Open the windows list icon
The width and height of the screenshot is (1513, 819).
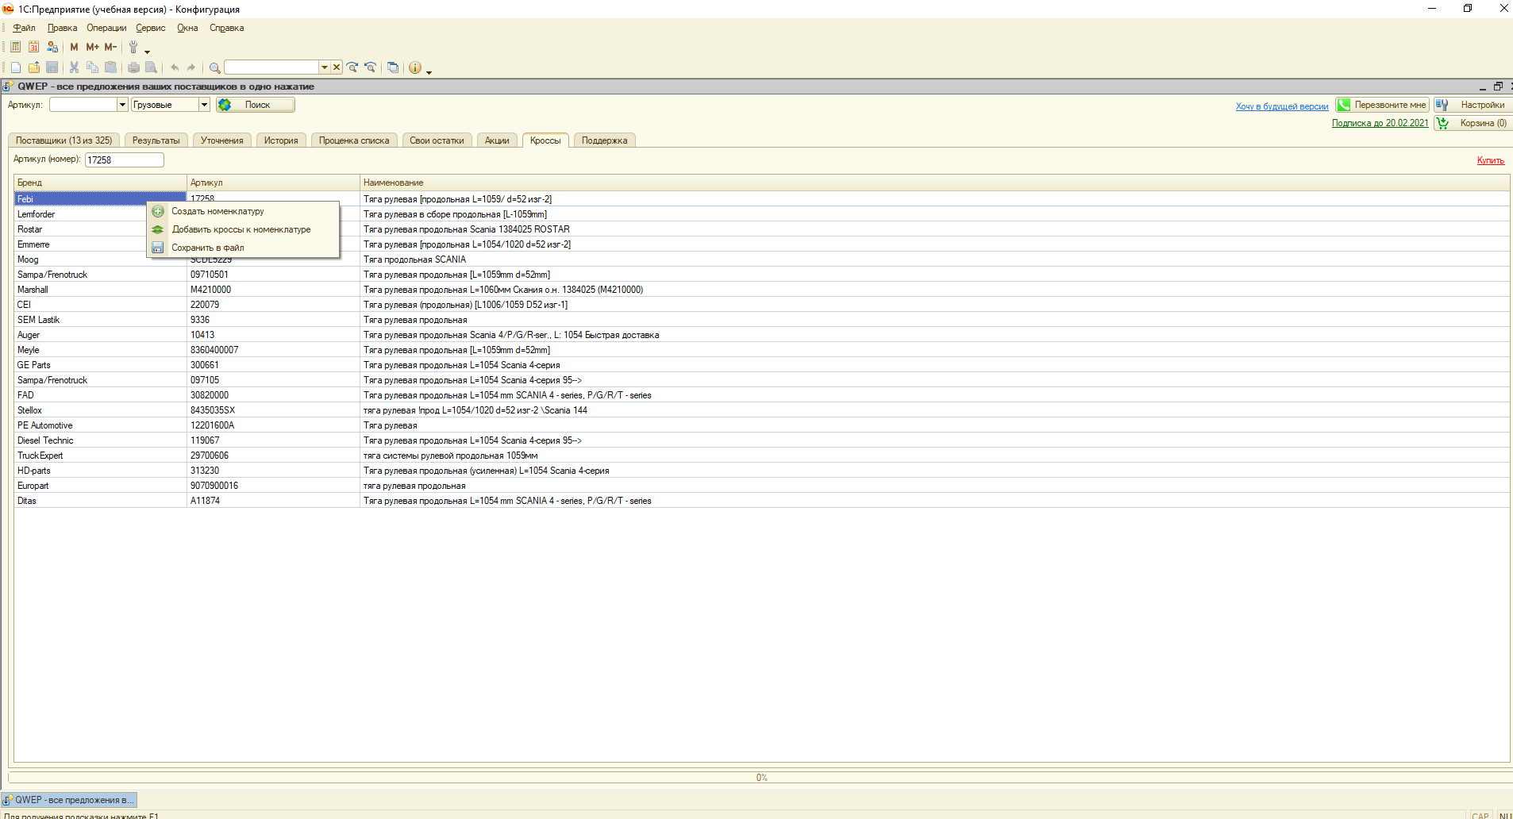coord(393,67)
